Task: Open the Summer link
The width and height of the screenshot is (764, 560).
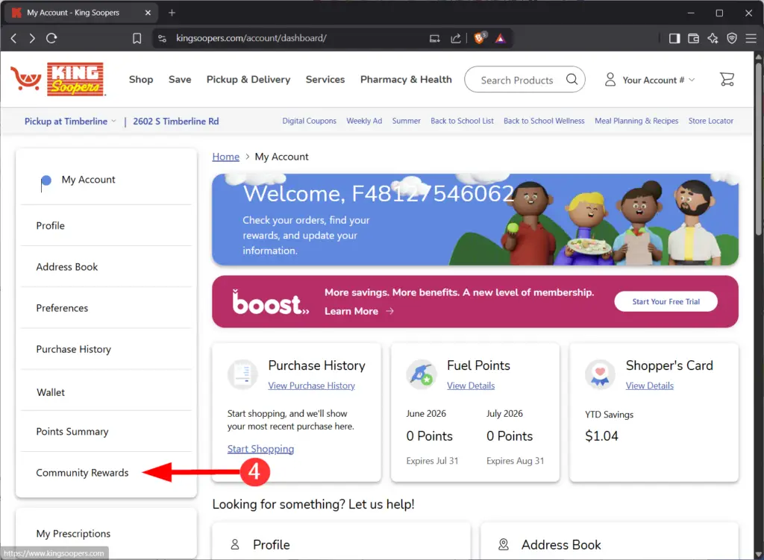Action: pyautogui.click(x=406, y=121)
